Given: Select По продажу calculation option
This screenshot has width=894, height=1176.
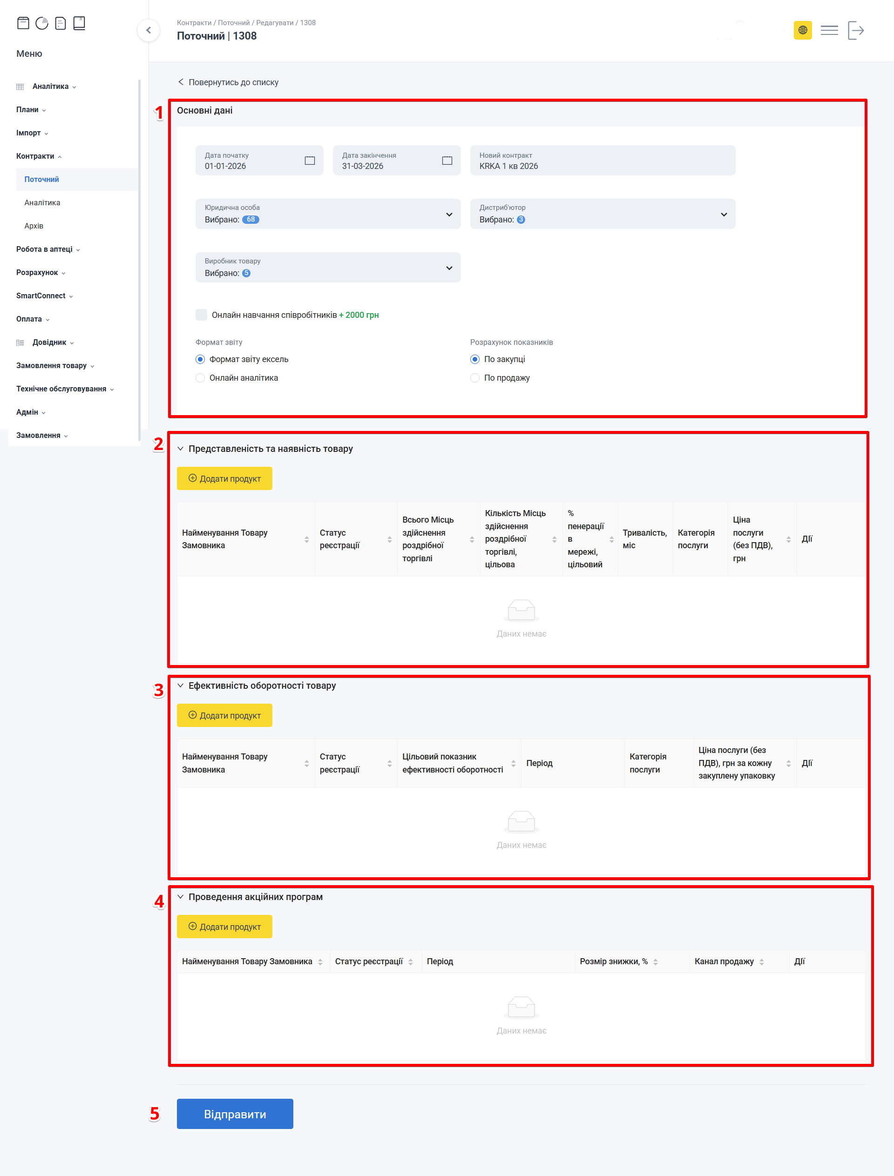Looking at the screenshot, I should tap(474, 377).
